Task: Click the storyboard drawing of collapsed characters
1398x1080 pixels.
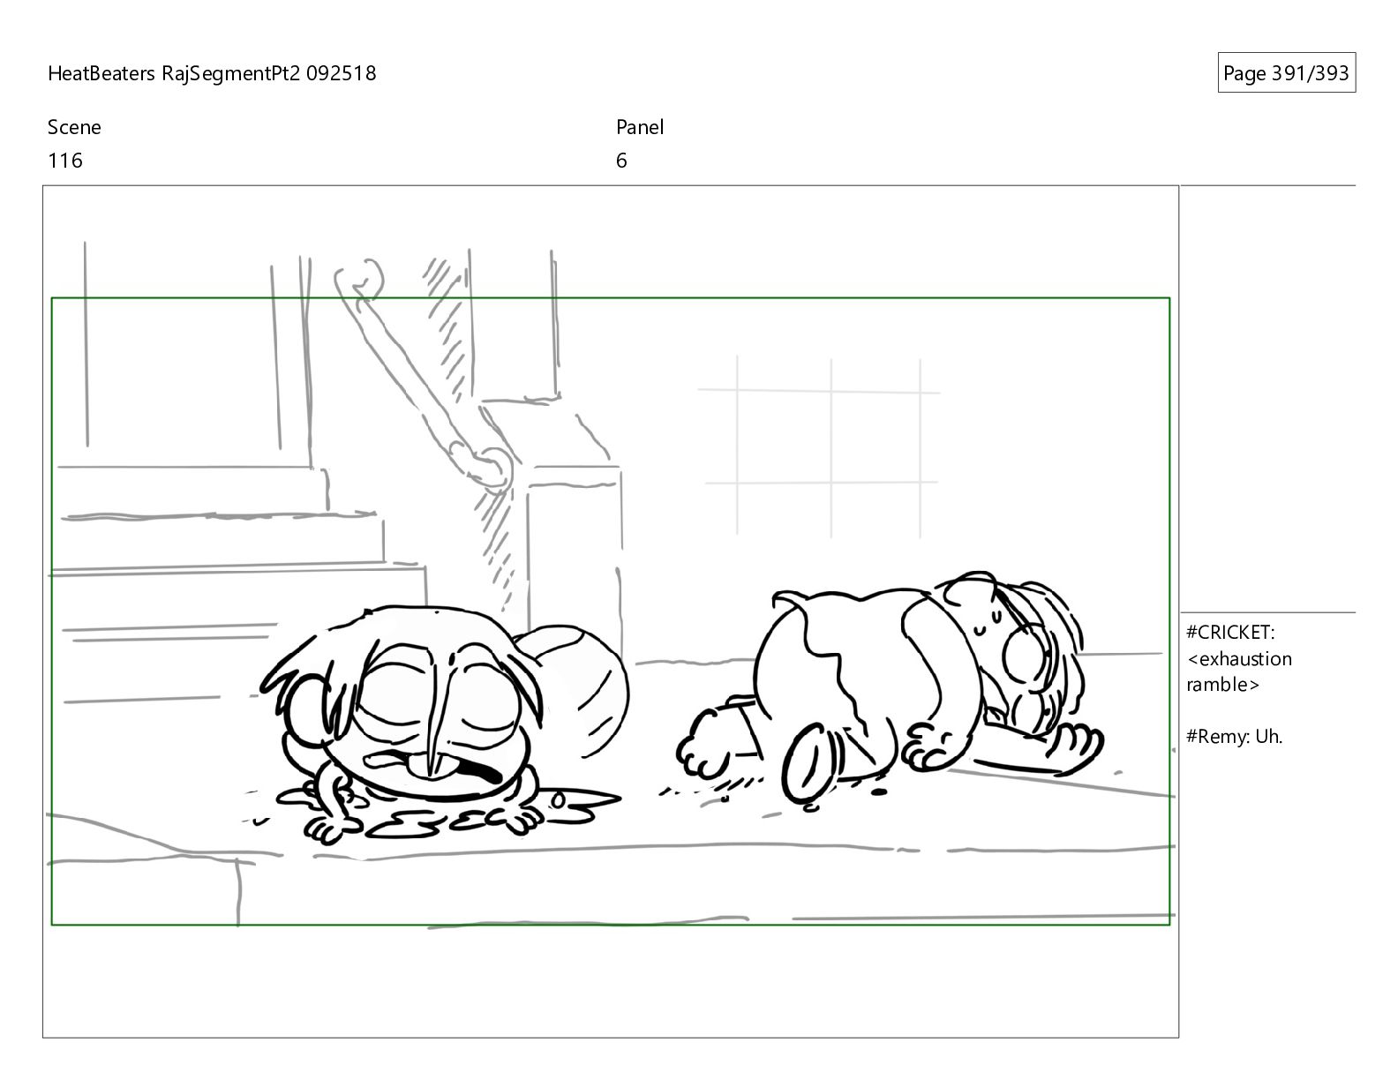Action: (x=611, y=611)
